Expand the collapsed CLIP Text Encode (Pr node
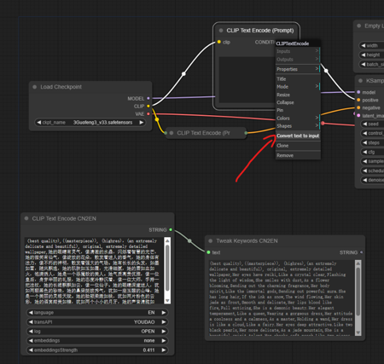The image size is (384, 364). pos(172,133)
